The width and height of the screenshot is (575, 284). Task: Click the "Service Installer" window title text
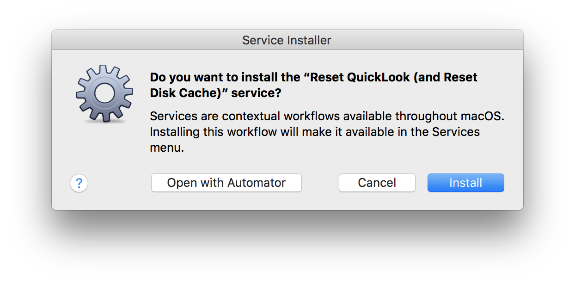tap(287, 40)
